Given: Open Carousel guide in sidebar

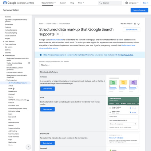Looking at the screenshot, I should click(x=11, y=94).
